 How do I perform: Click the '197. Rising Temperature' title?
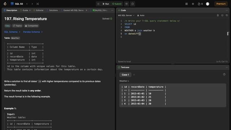pyautogui.click(x=26, y=19)
